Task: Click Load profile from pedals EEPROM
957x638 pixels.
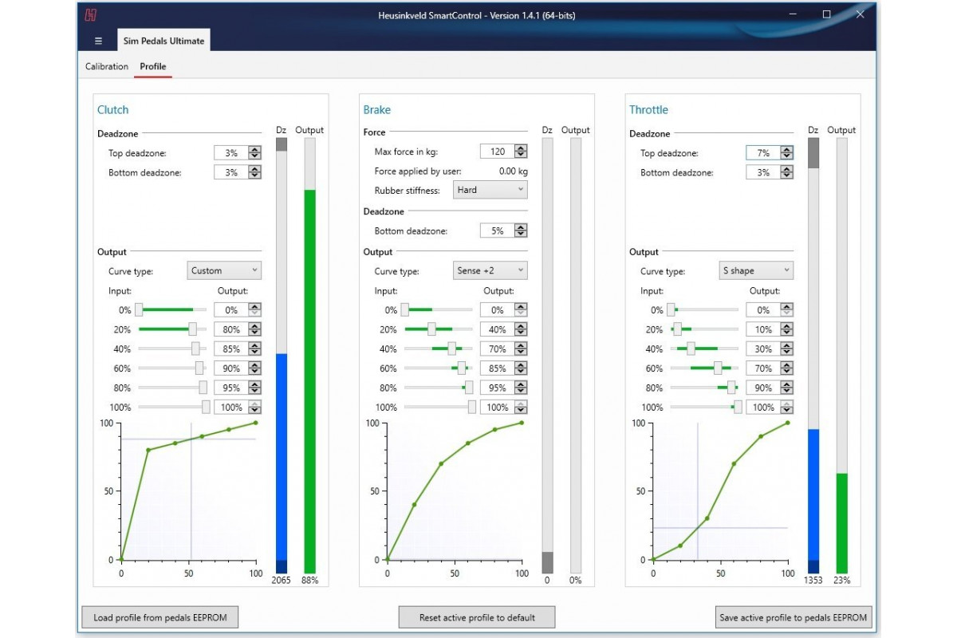Action: pos(159,617)
